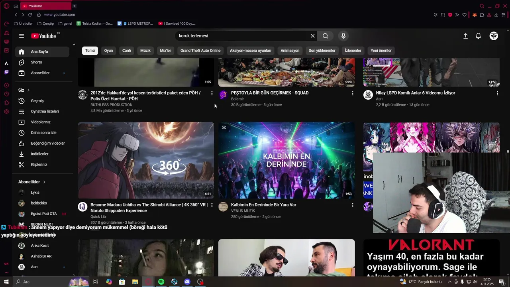Open Oynatma listeleri

coord(42,111)
